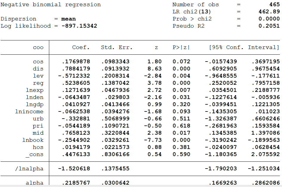Select the variable name 'lnexp'

click(35, 90)
